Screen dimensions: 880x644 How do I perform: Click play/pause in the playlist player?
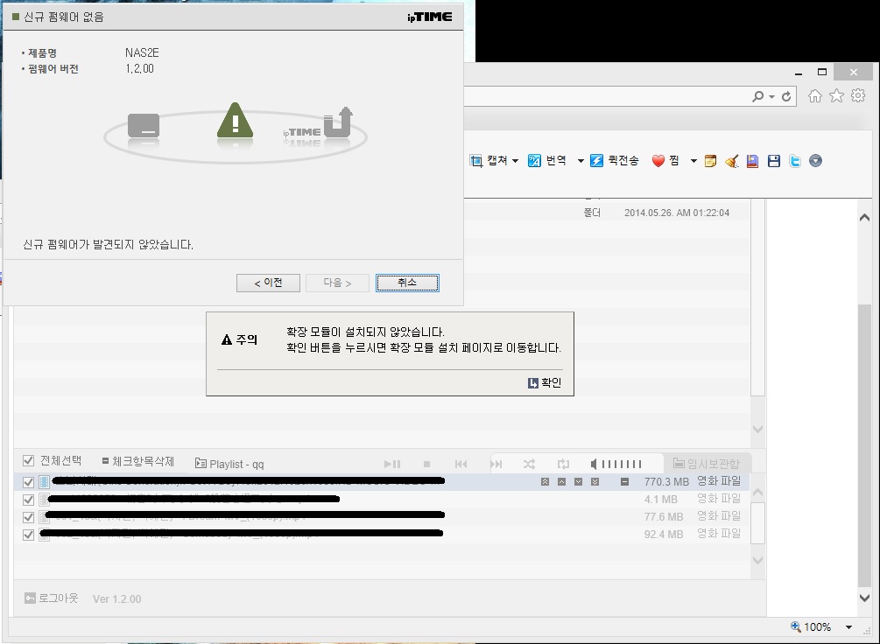[x=392, y=464]
